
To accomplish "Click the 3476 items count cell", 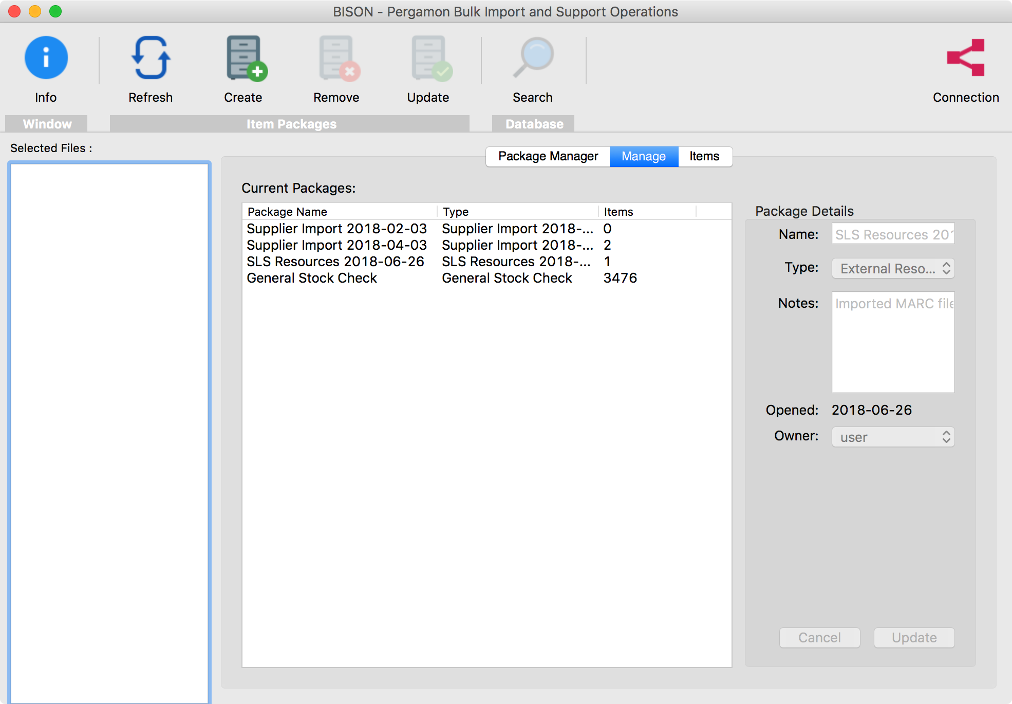I will pyautogui.click(x=620, y=278).
